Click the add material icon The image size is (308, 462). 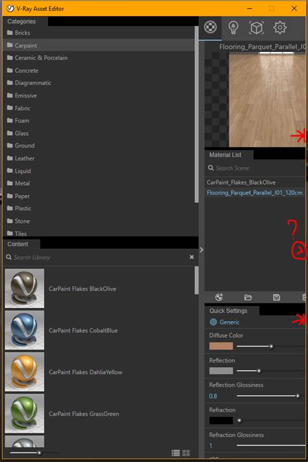click(219, 298)
